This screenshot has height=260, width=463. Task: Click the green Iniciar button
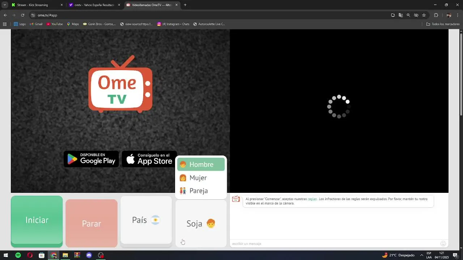[x=37, y=221]
